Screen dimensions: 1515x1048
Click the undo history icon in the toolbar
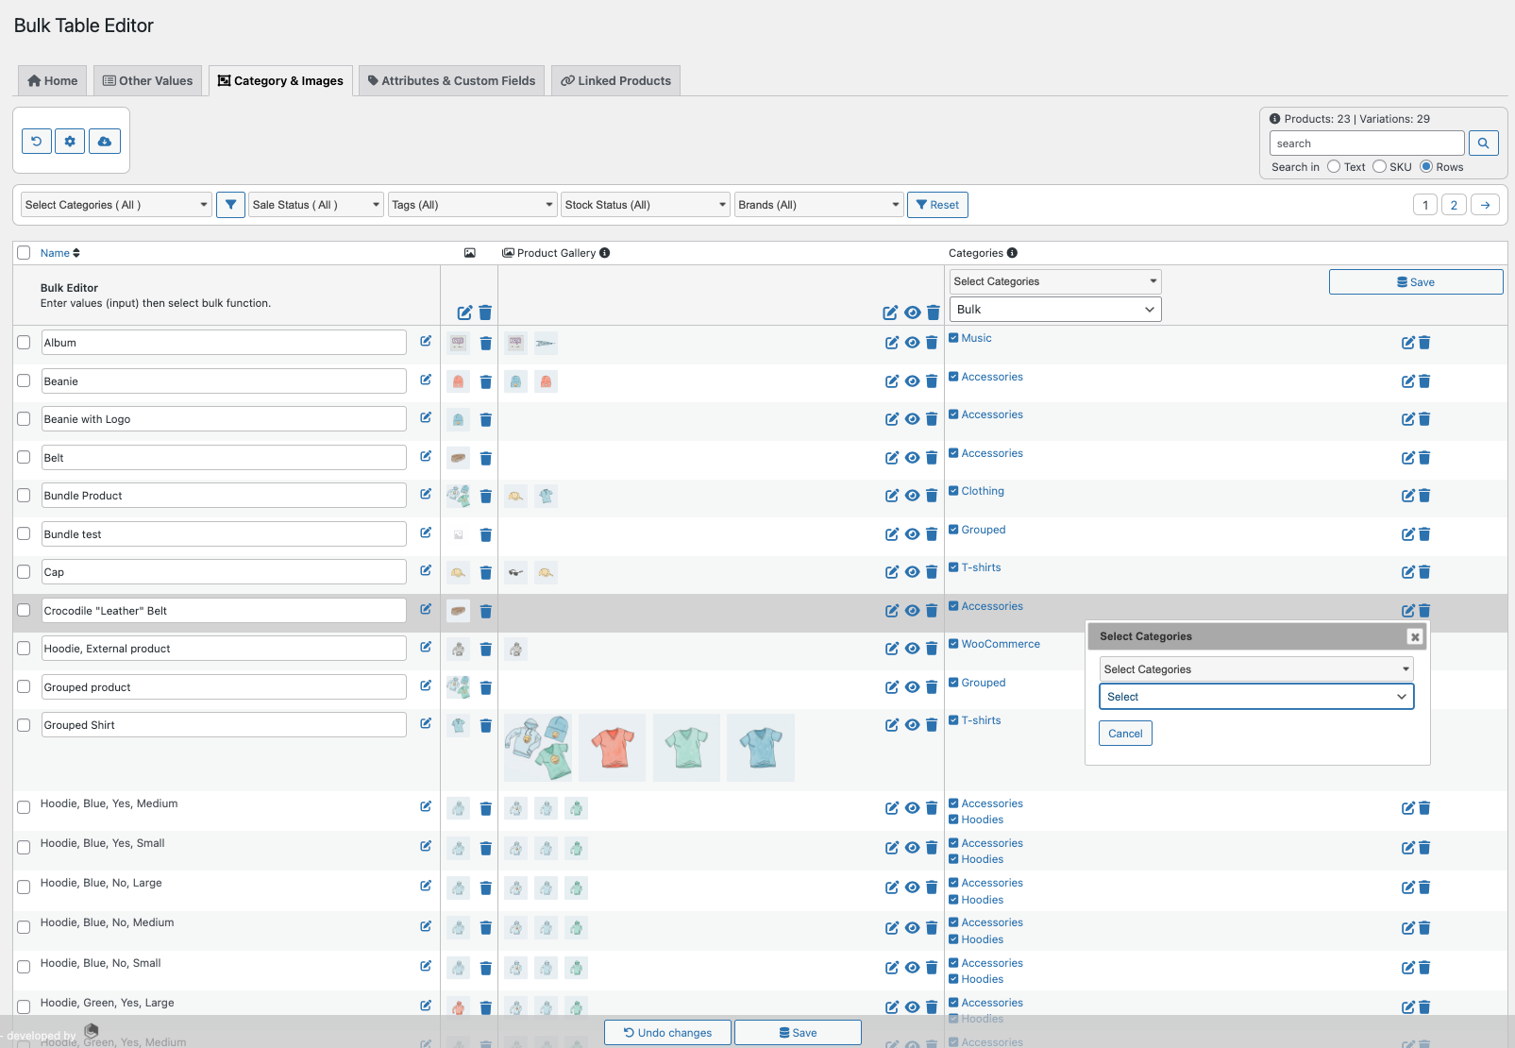[36, 141]
